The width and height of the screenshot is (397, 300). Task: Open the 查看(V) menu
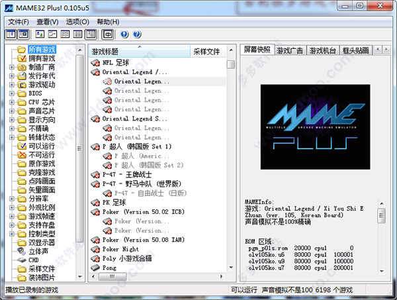[48, 22]
